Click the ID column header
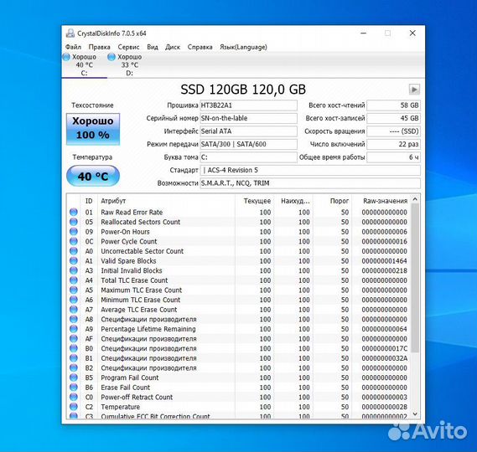The height and width of the screenshot is (452, 477). click(x=89, y=201)
